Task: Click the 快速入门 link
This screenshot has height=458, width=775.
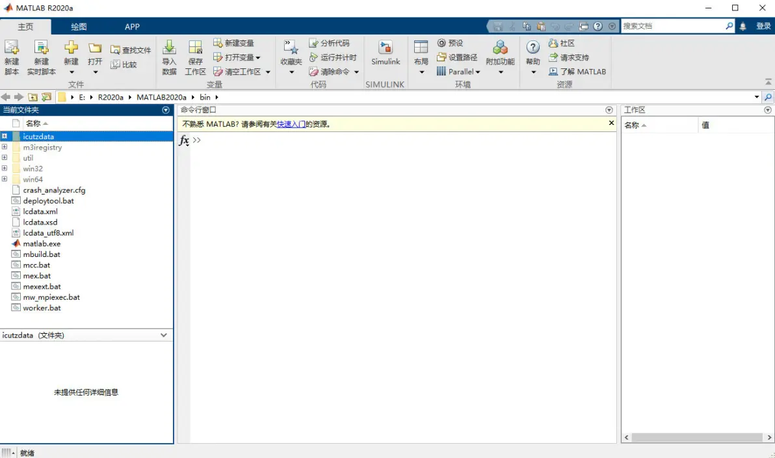Action: 291,124
